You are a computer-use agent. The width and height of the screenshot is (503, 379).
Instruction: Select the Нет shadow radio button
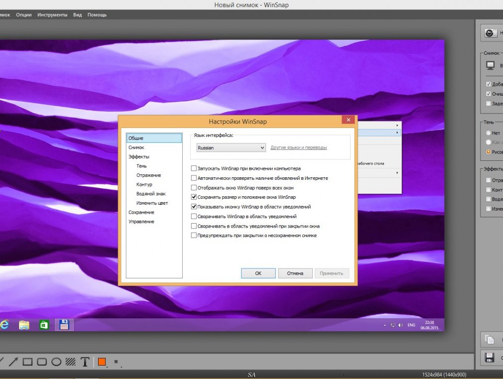pos(488,133)
